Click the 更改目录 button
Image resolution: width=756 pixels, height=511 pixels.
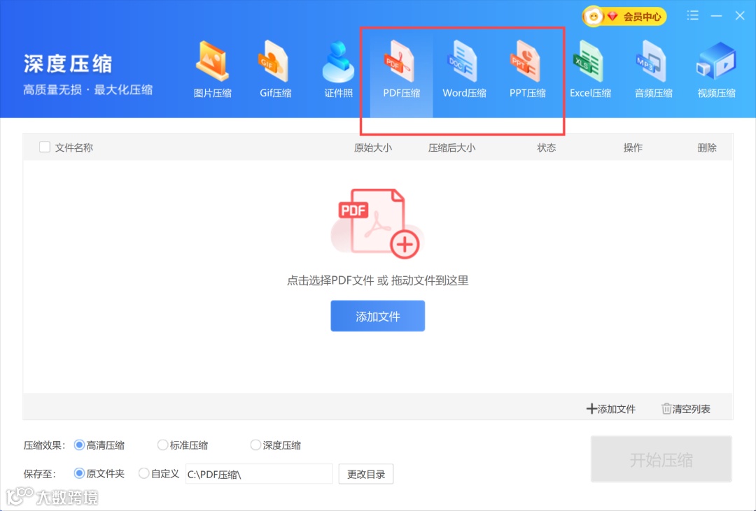366,474
